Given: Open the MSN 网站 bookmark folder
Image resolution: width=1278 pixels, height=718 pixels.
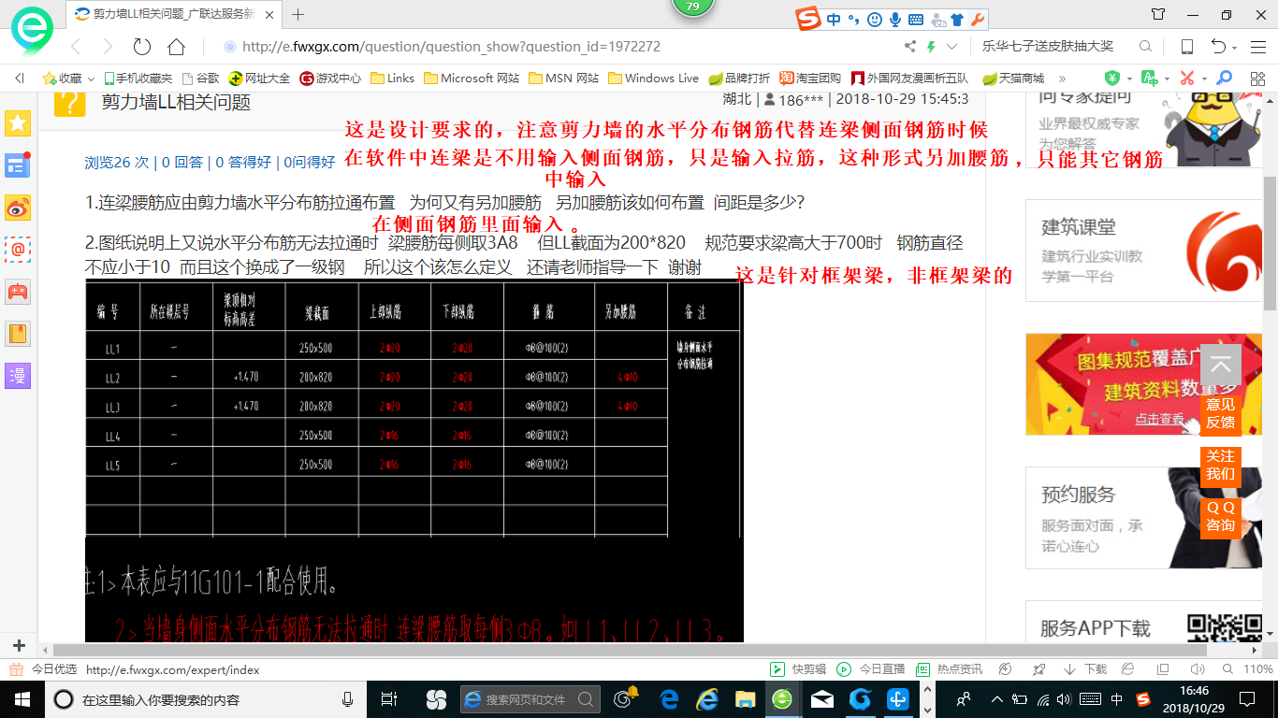Looking at the screenshot, I should pyautogui.click(x=564, y=79).
